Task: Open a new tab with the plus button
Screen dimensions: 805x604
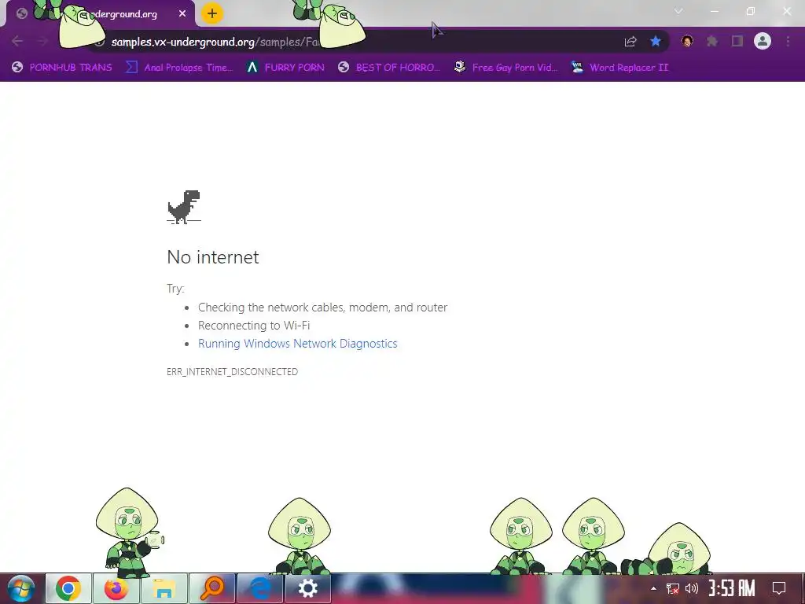Action: pos(212,14)
